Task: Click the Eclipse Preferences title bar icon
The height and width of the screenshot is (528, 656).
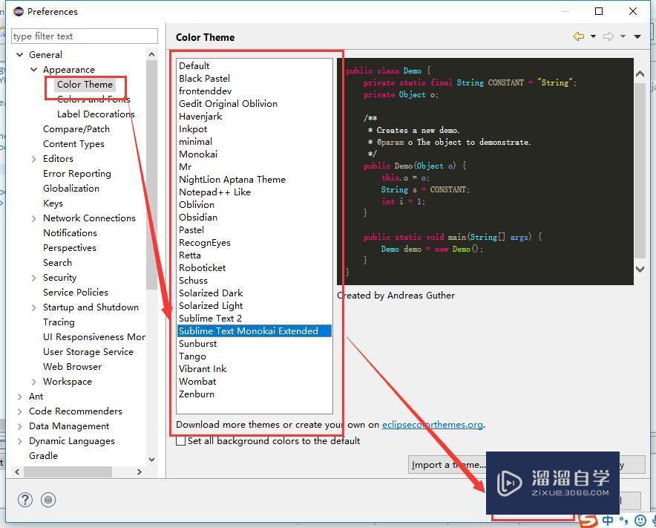Action: pos(19,11)
